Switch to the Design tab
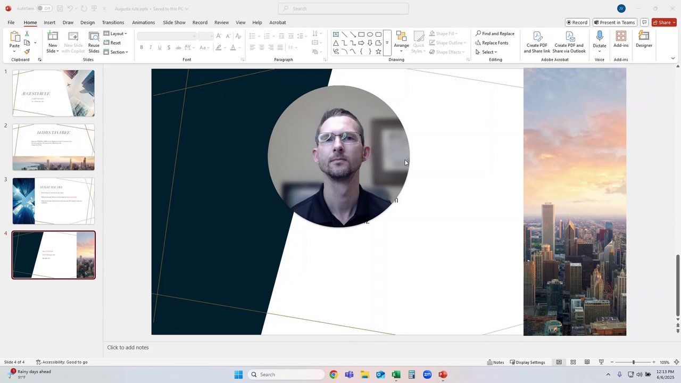Screen dimensions: 681x383 pos(87,22)
